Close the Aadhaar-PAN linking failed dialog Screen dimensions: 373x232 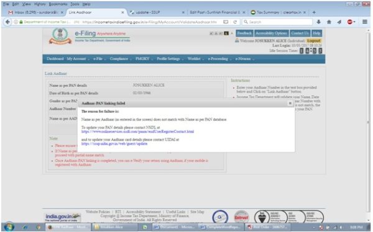[x=290, y=103]
